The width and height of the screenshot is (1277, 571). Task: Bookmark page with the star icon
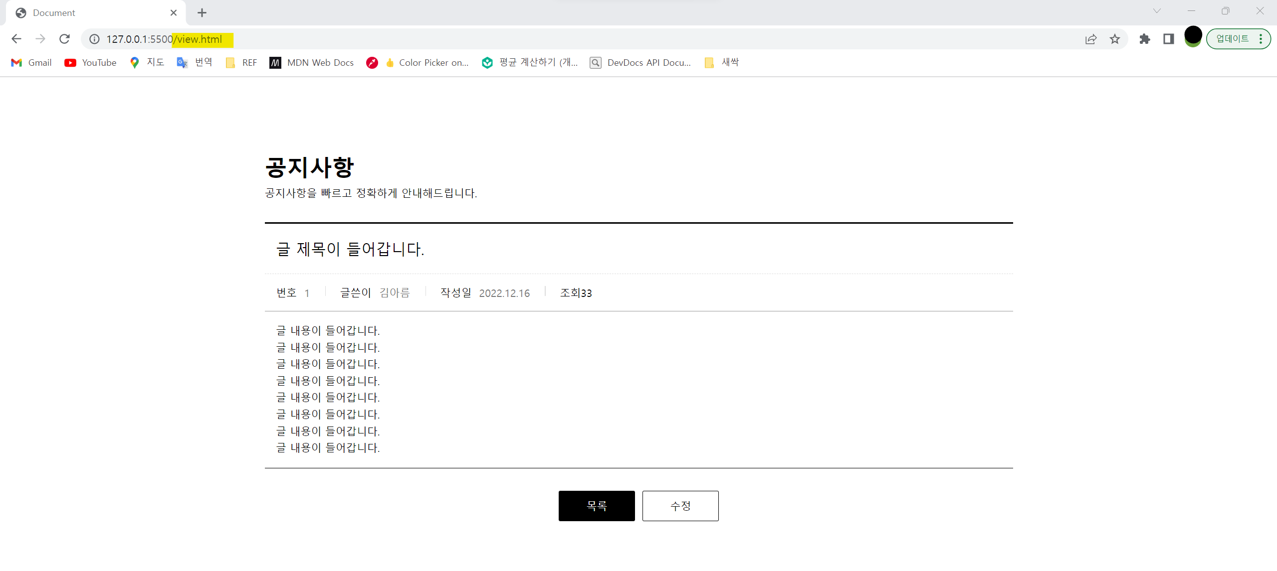coord(1115,39)
